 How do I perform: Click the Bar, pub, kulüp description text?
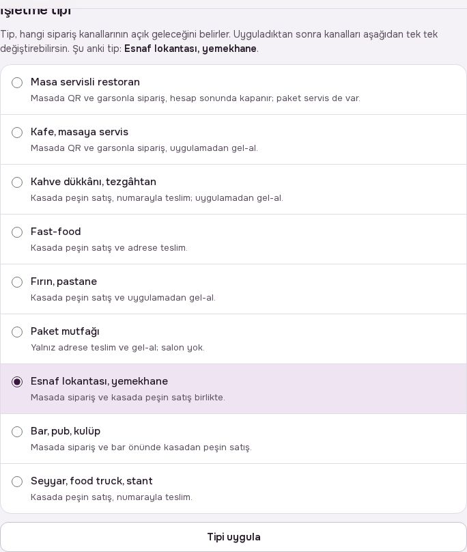(x=141, y=447)
